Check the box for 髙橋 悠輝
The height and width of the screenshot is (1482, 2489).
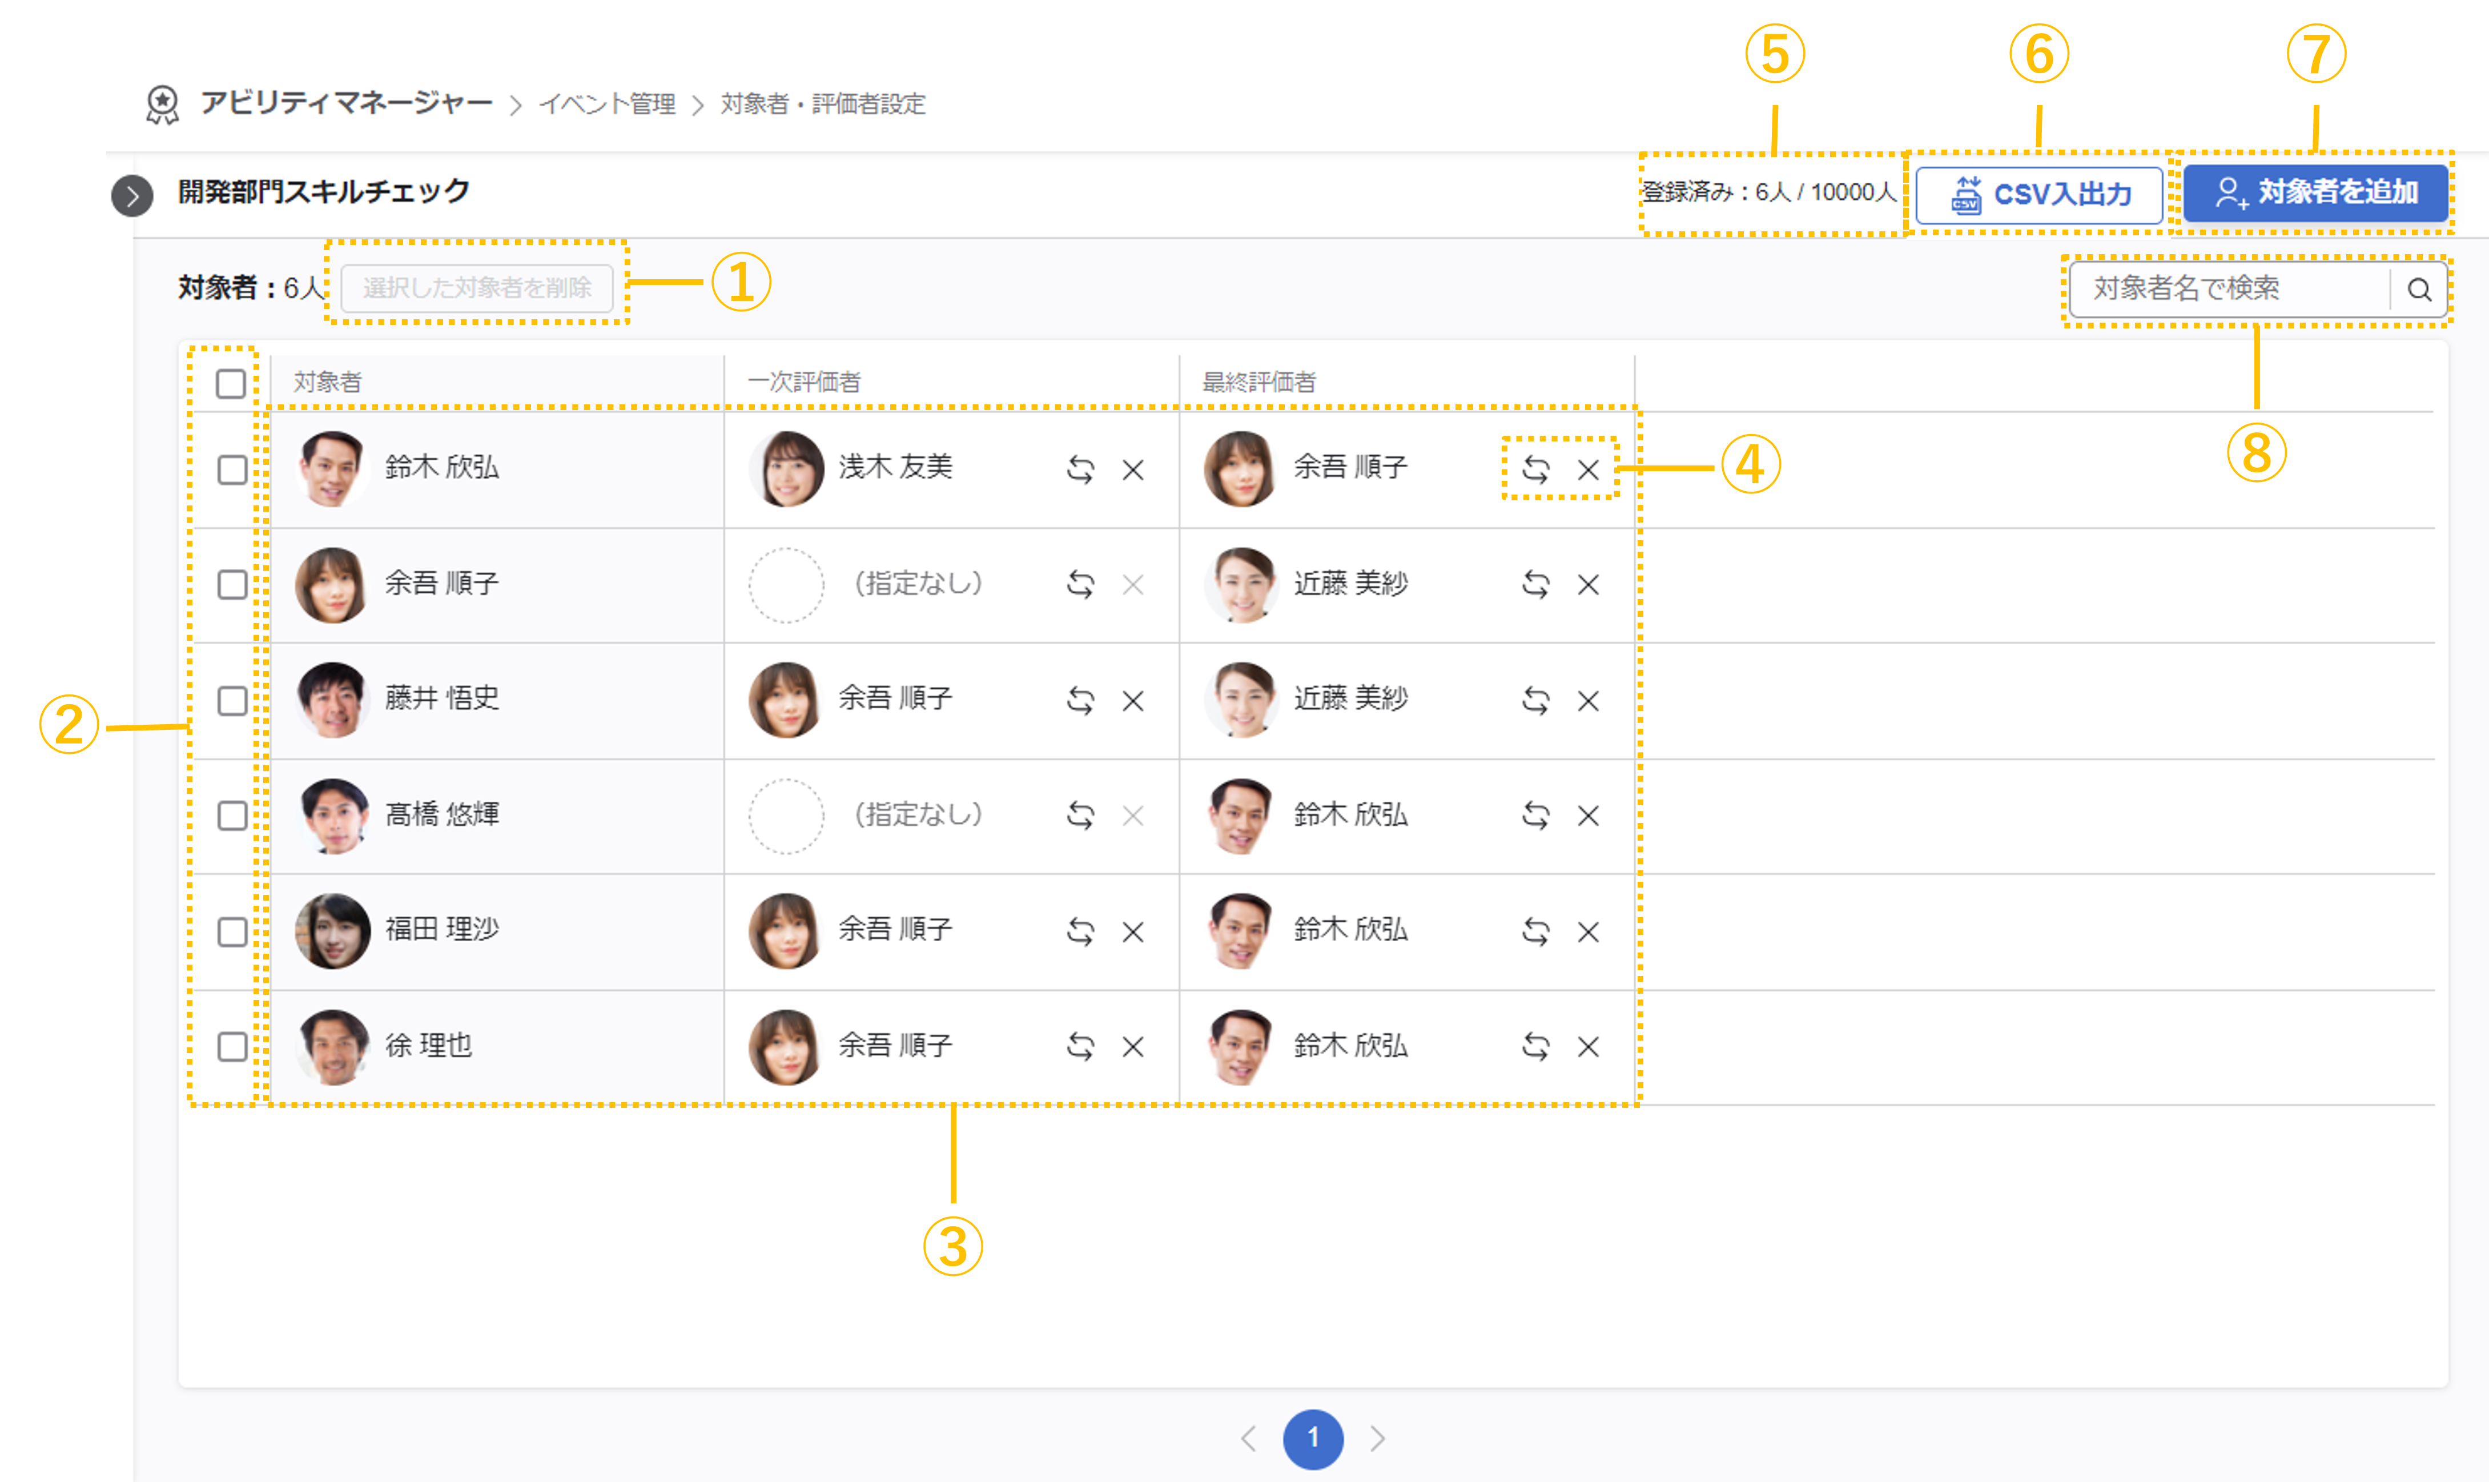click(232, 816)
